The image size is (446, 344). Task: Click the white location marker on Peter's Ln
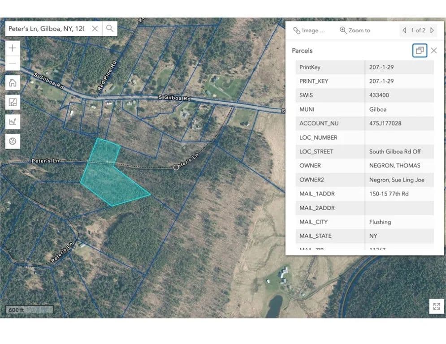[176, 167]
